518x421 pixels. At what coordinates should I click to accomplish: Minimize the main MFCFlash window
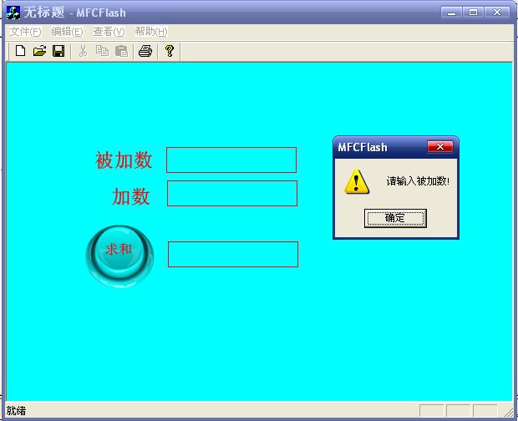tap(452, 13)
